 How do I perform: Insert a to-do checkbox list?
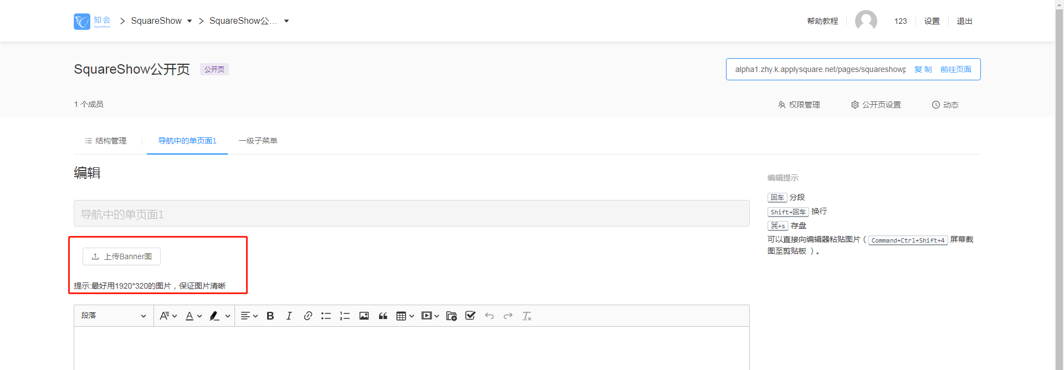tap(470, 316)
